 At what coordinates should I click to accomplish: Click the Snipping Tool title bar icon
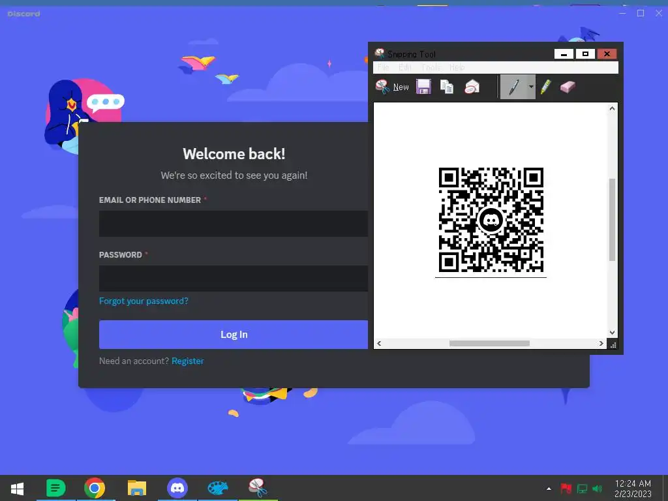click(x=379, y=53)
